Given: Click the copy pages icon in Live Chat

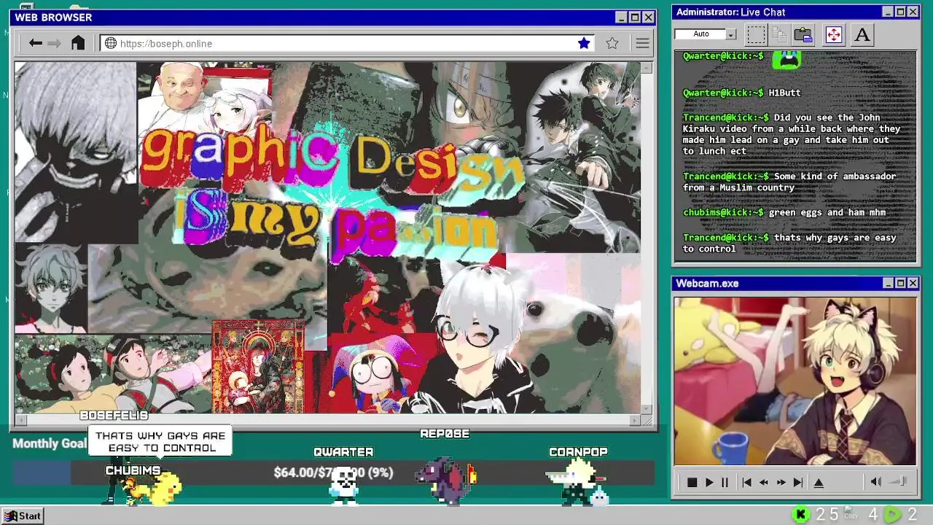Looking at the screenshot, I should pos(779,34).
